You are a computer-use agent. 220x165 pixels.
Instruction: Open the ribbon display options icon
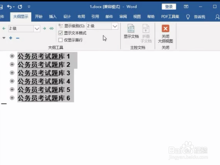(186, 7)
